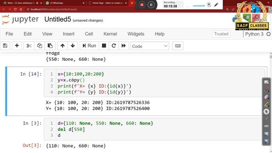This screenshot has width=272, height=153.
Task: Move selected cell up
Action: (62, 46)
